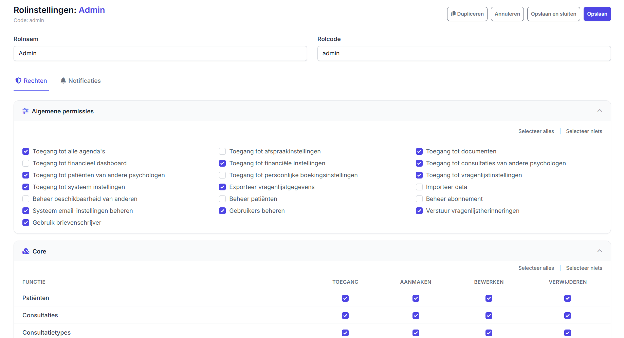Click the Code: admin subtitle text
This screenshot has width=624, height=338.
click(29, 20)
